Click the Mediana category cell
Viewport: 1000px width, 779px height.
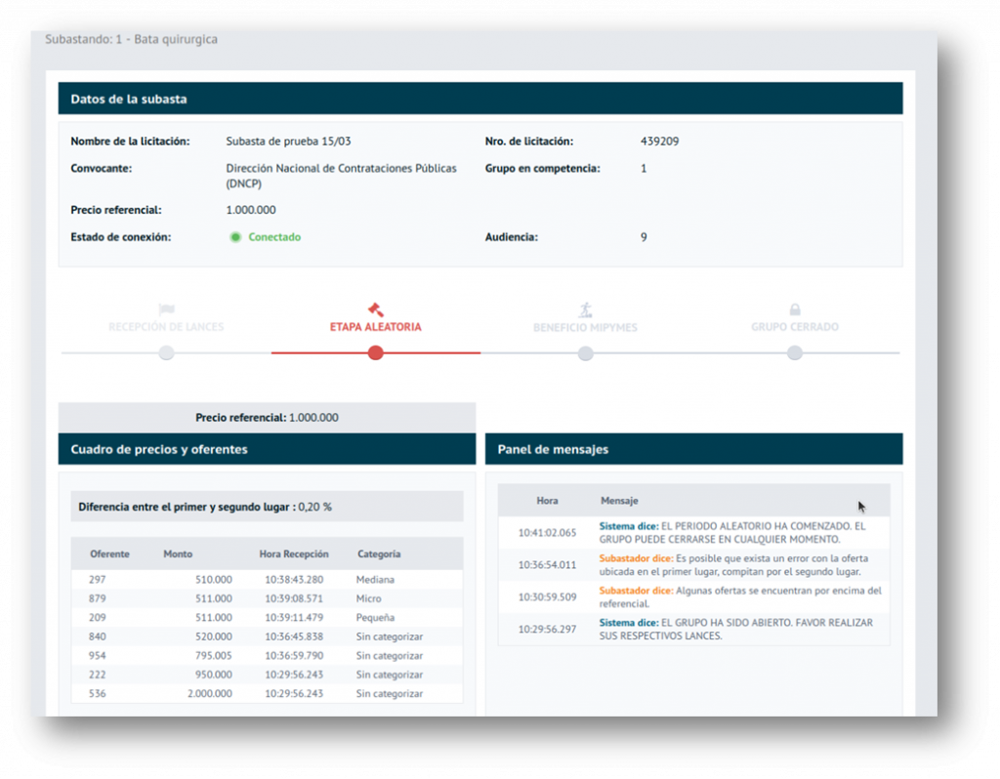pos(375,580)
